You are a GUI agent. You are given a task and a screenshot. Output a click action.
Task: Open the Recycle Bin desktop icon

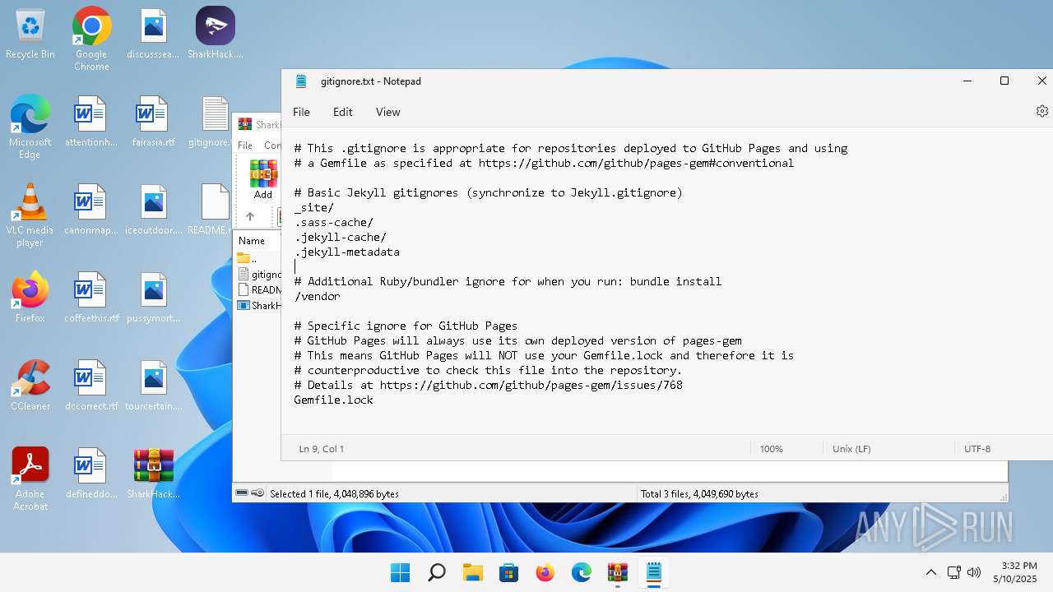pyautogui.click(x=30, y=35)
